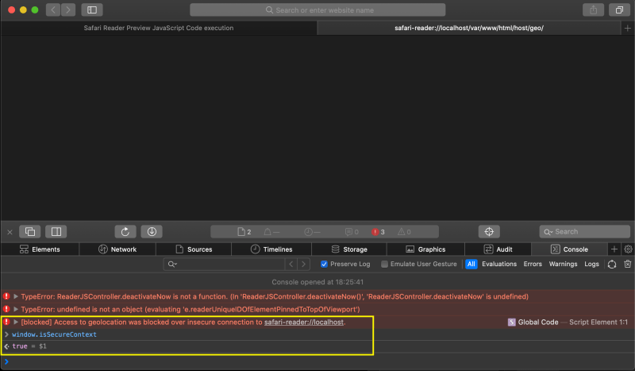Open inspector settings with the gear icon

click(628, 249)
